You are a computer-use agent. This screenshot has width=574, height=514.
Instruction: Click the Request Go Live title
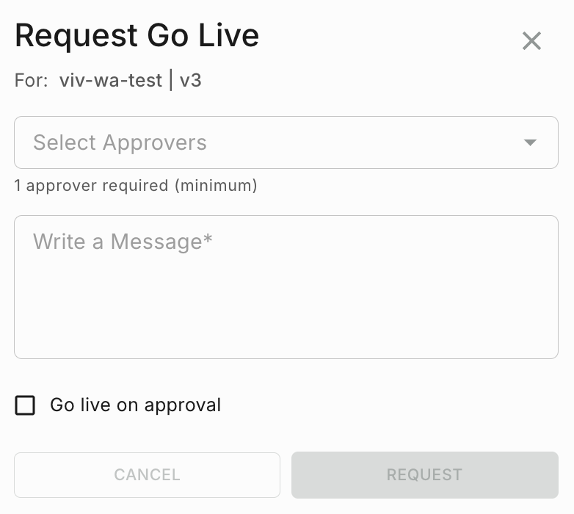tap(137, 36)
